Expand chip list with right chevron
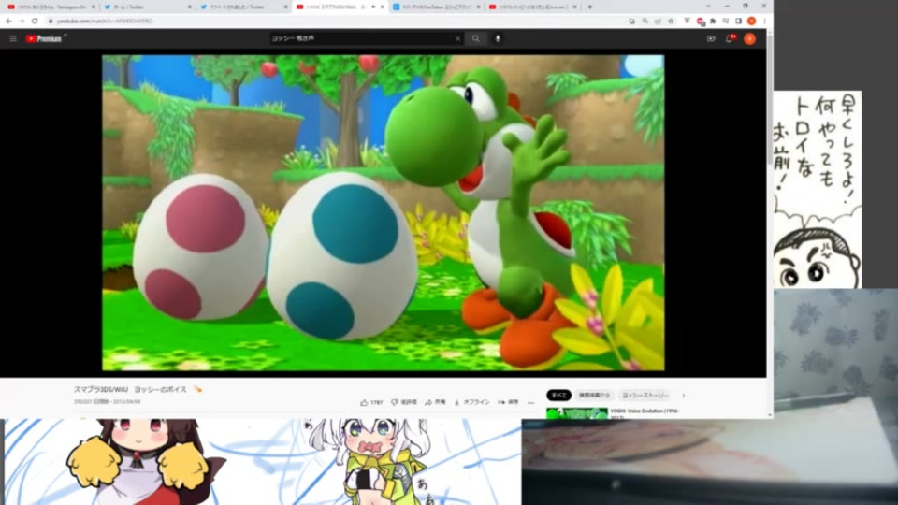Screen dimensions: 898x505 pos(683,395)
